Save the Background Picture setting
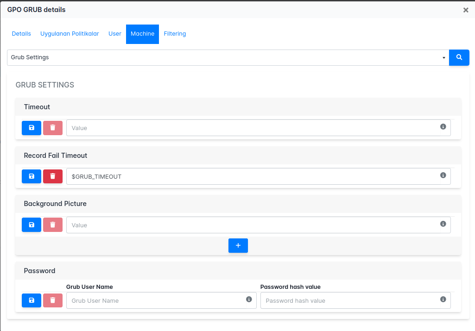Image resolution: width=475 pixels, height=331 pixels. point(32,225)
